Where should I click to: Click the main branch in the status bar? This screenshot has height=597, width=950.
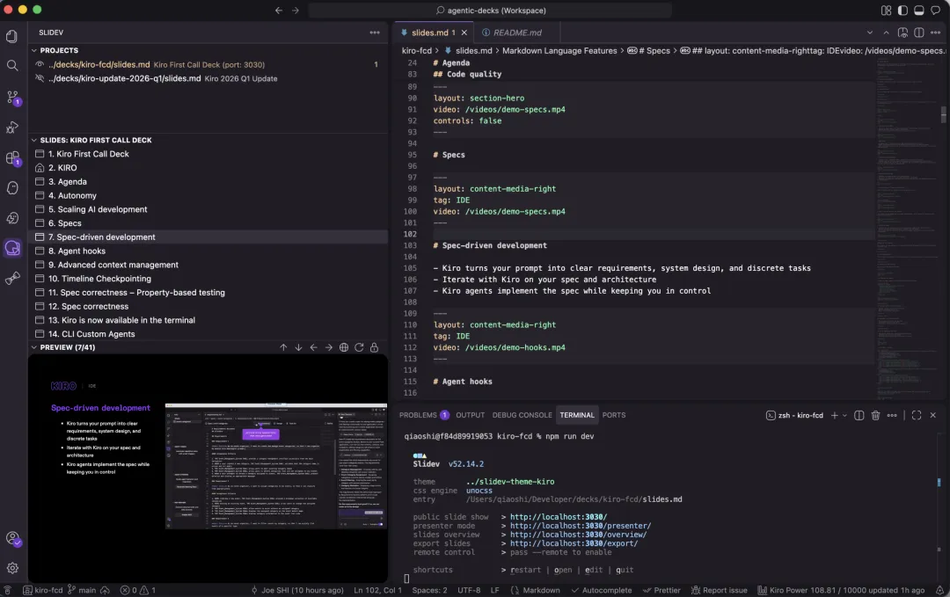pos(81,590)
